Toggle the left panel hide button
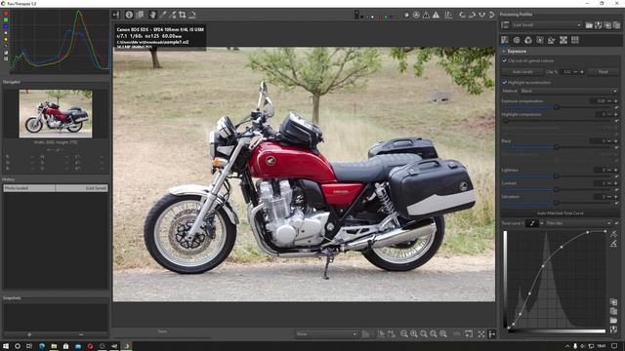This screenshot has width=625, height=351. click(x=116, y=15)
